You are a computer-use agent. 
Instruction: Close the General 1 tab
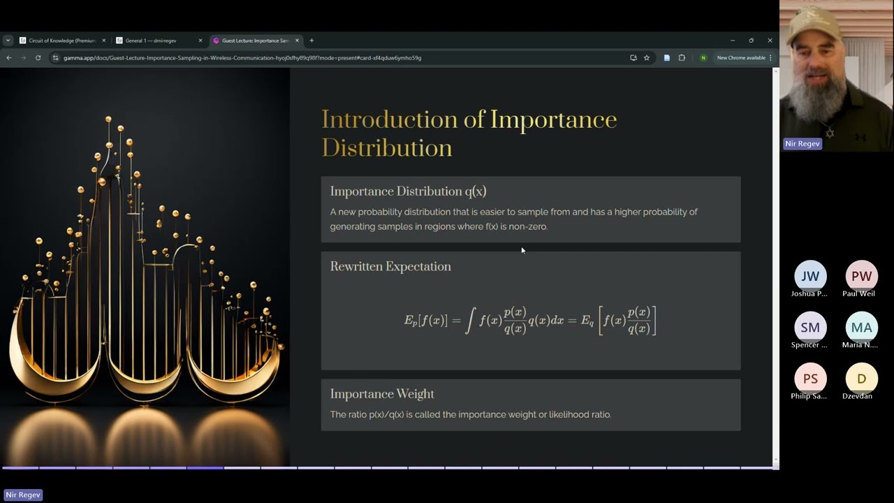[x=200, y=41]
